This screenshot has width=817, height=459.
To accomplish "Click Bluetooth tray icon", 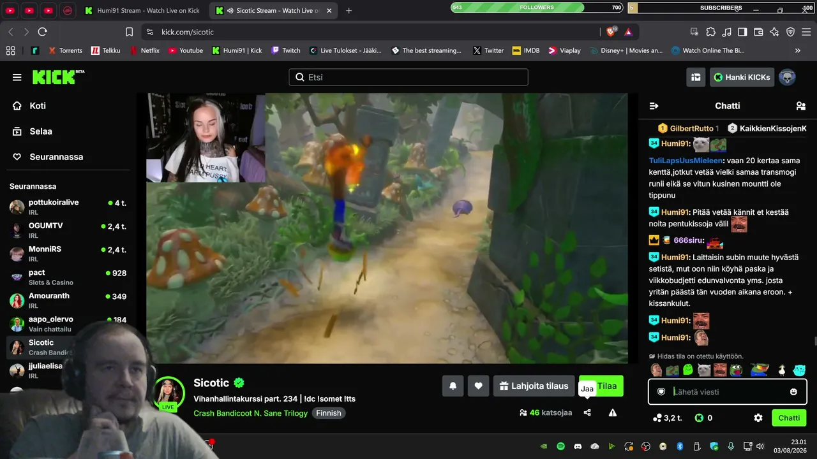I will click(x=680, y=446).
